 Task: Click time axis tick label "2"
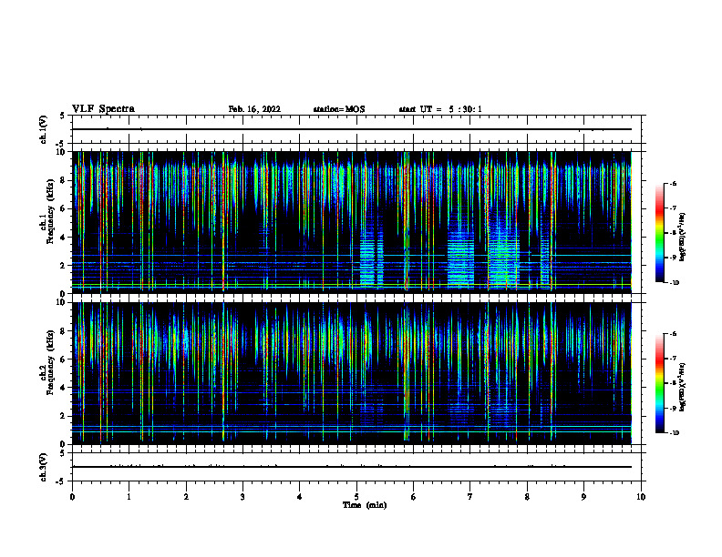(186, 497)
